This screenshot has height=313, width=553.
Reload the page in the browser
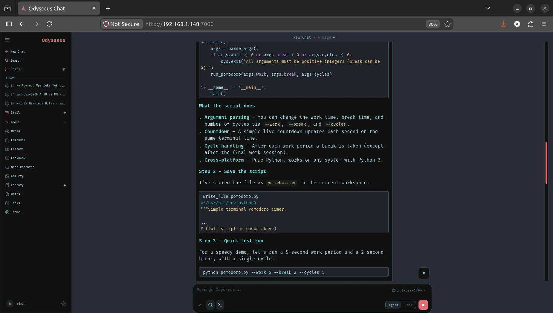pyautogui.click(x=49, y=24)
